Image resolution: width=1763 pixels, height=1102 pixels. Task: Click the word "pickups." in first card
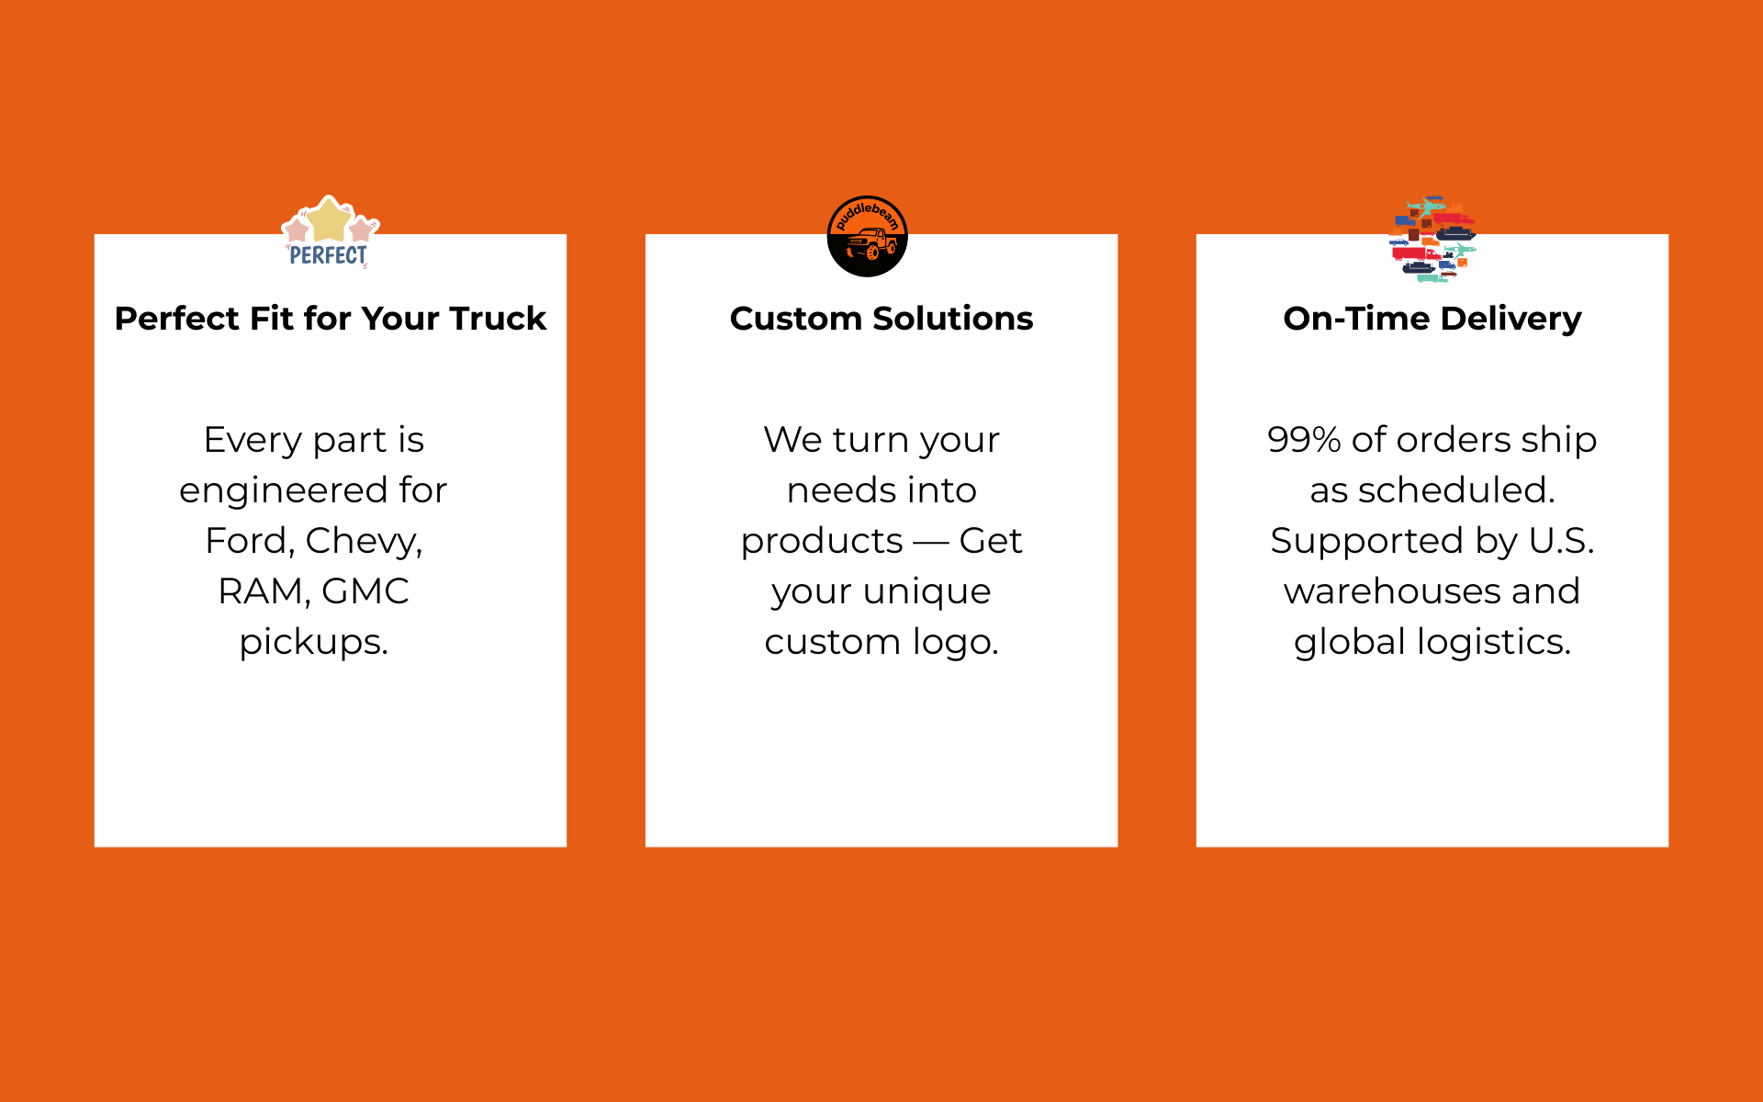click(x=313, y=642)
